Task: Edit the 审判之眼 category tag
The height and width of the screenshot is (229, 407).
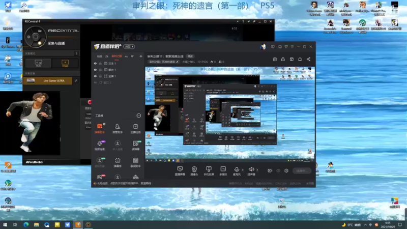Action: (164, 62)
